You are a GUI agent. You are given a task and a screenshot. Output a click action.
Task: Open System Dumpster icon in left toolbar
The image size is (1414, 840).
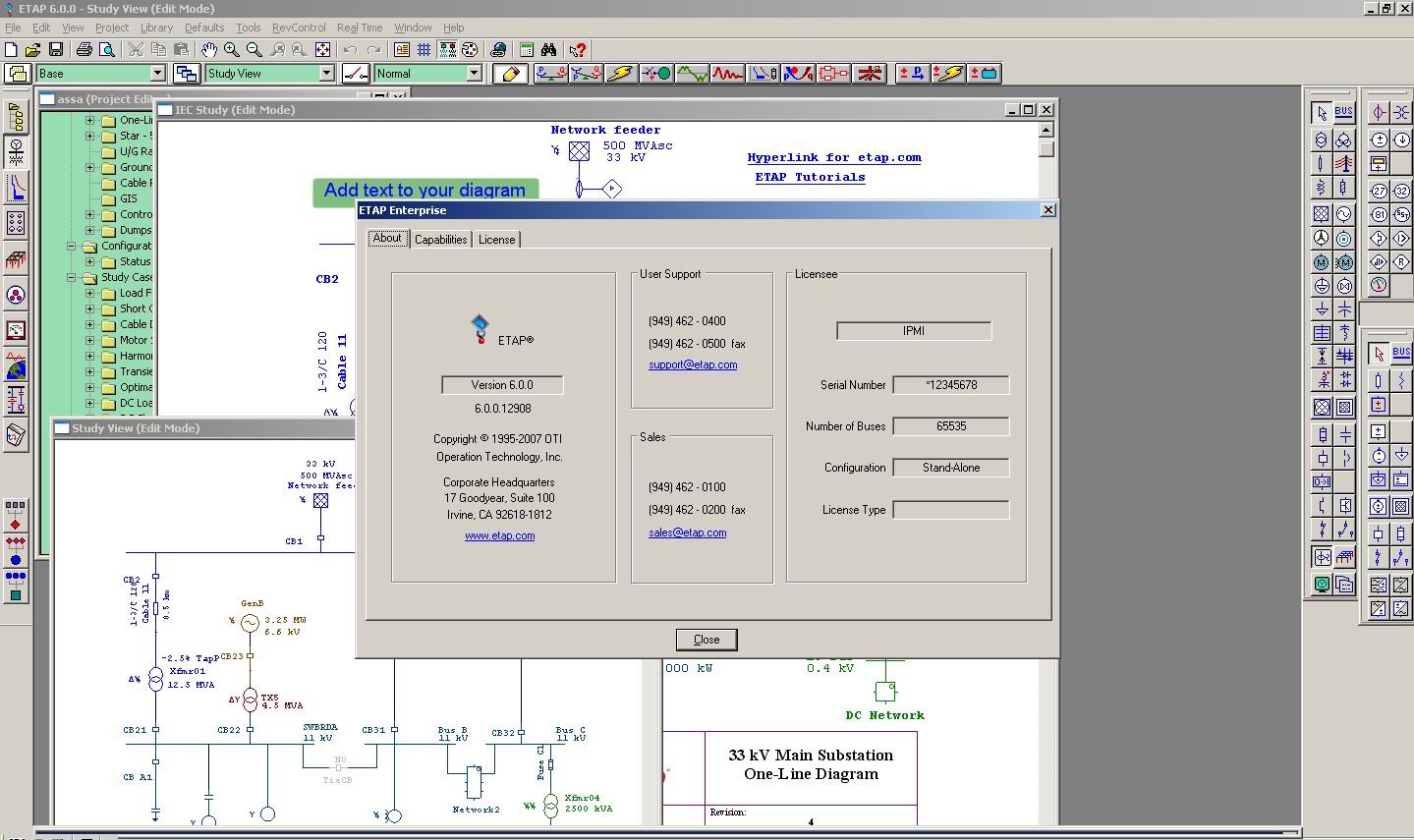[16, 434]
